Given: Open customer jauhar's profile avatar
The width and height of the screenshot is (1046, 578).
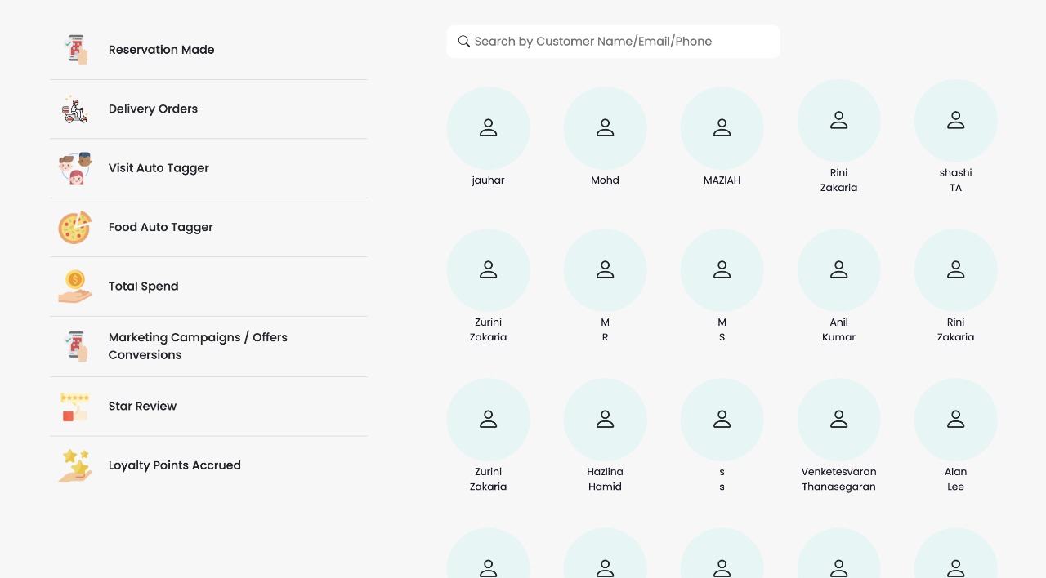Looking at the screenshot, I should coord(488,128).
